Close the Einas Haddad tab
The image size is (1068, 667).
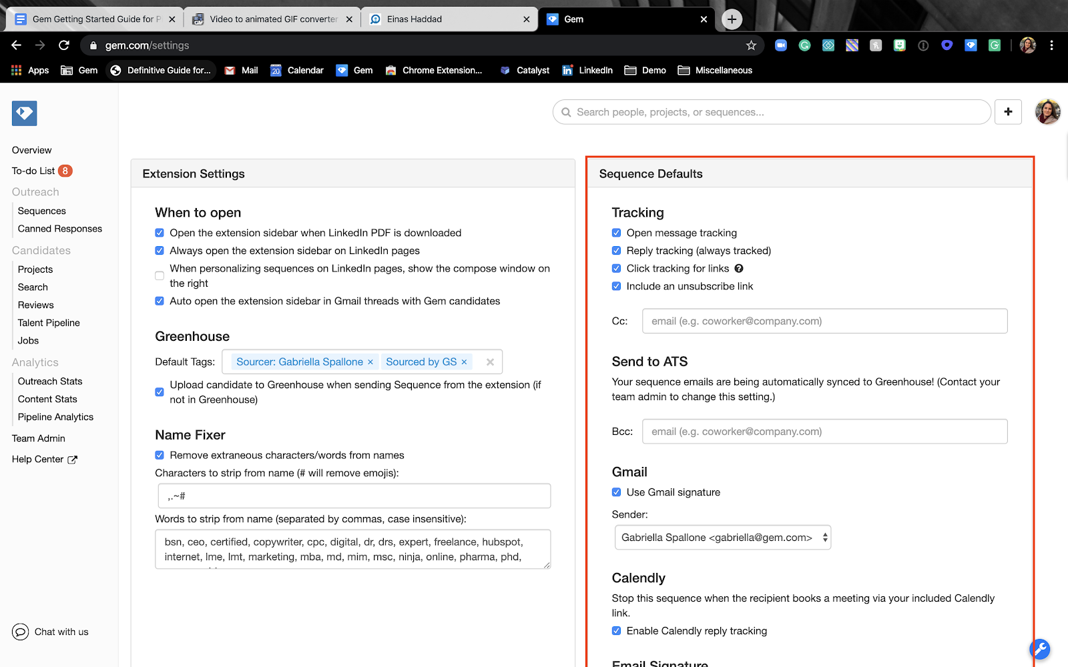pyautogui.click(x=527, y=19)
